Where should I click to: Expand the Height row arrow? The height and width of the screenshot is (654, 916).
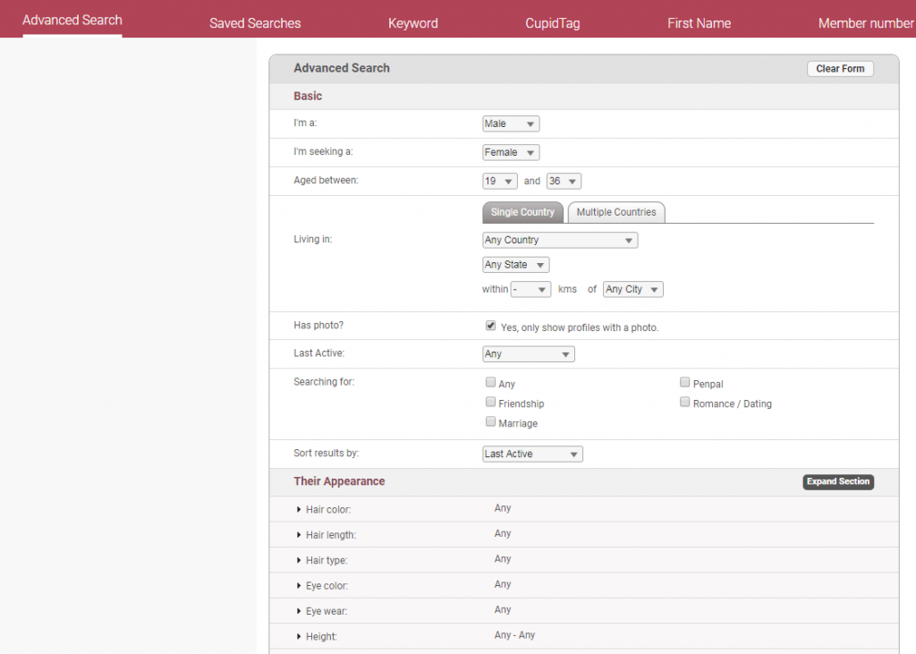point(299,637)
